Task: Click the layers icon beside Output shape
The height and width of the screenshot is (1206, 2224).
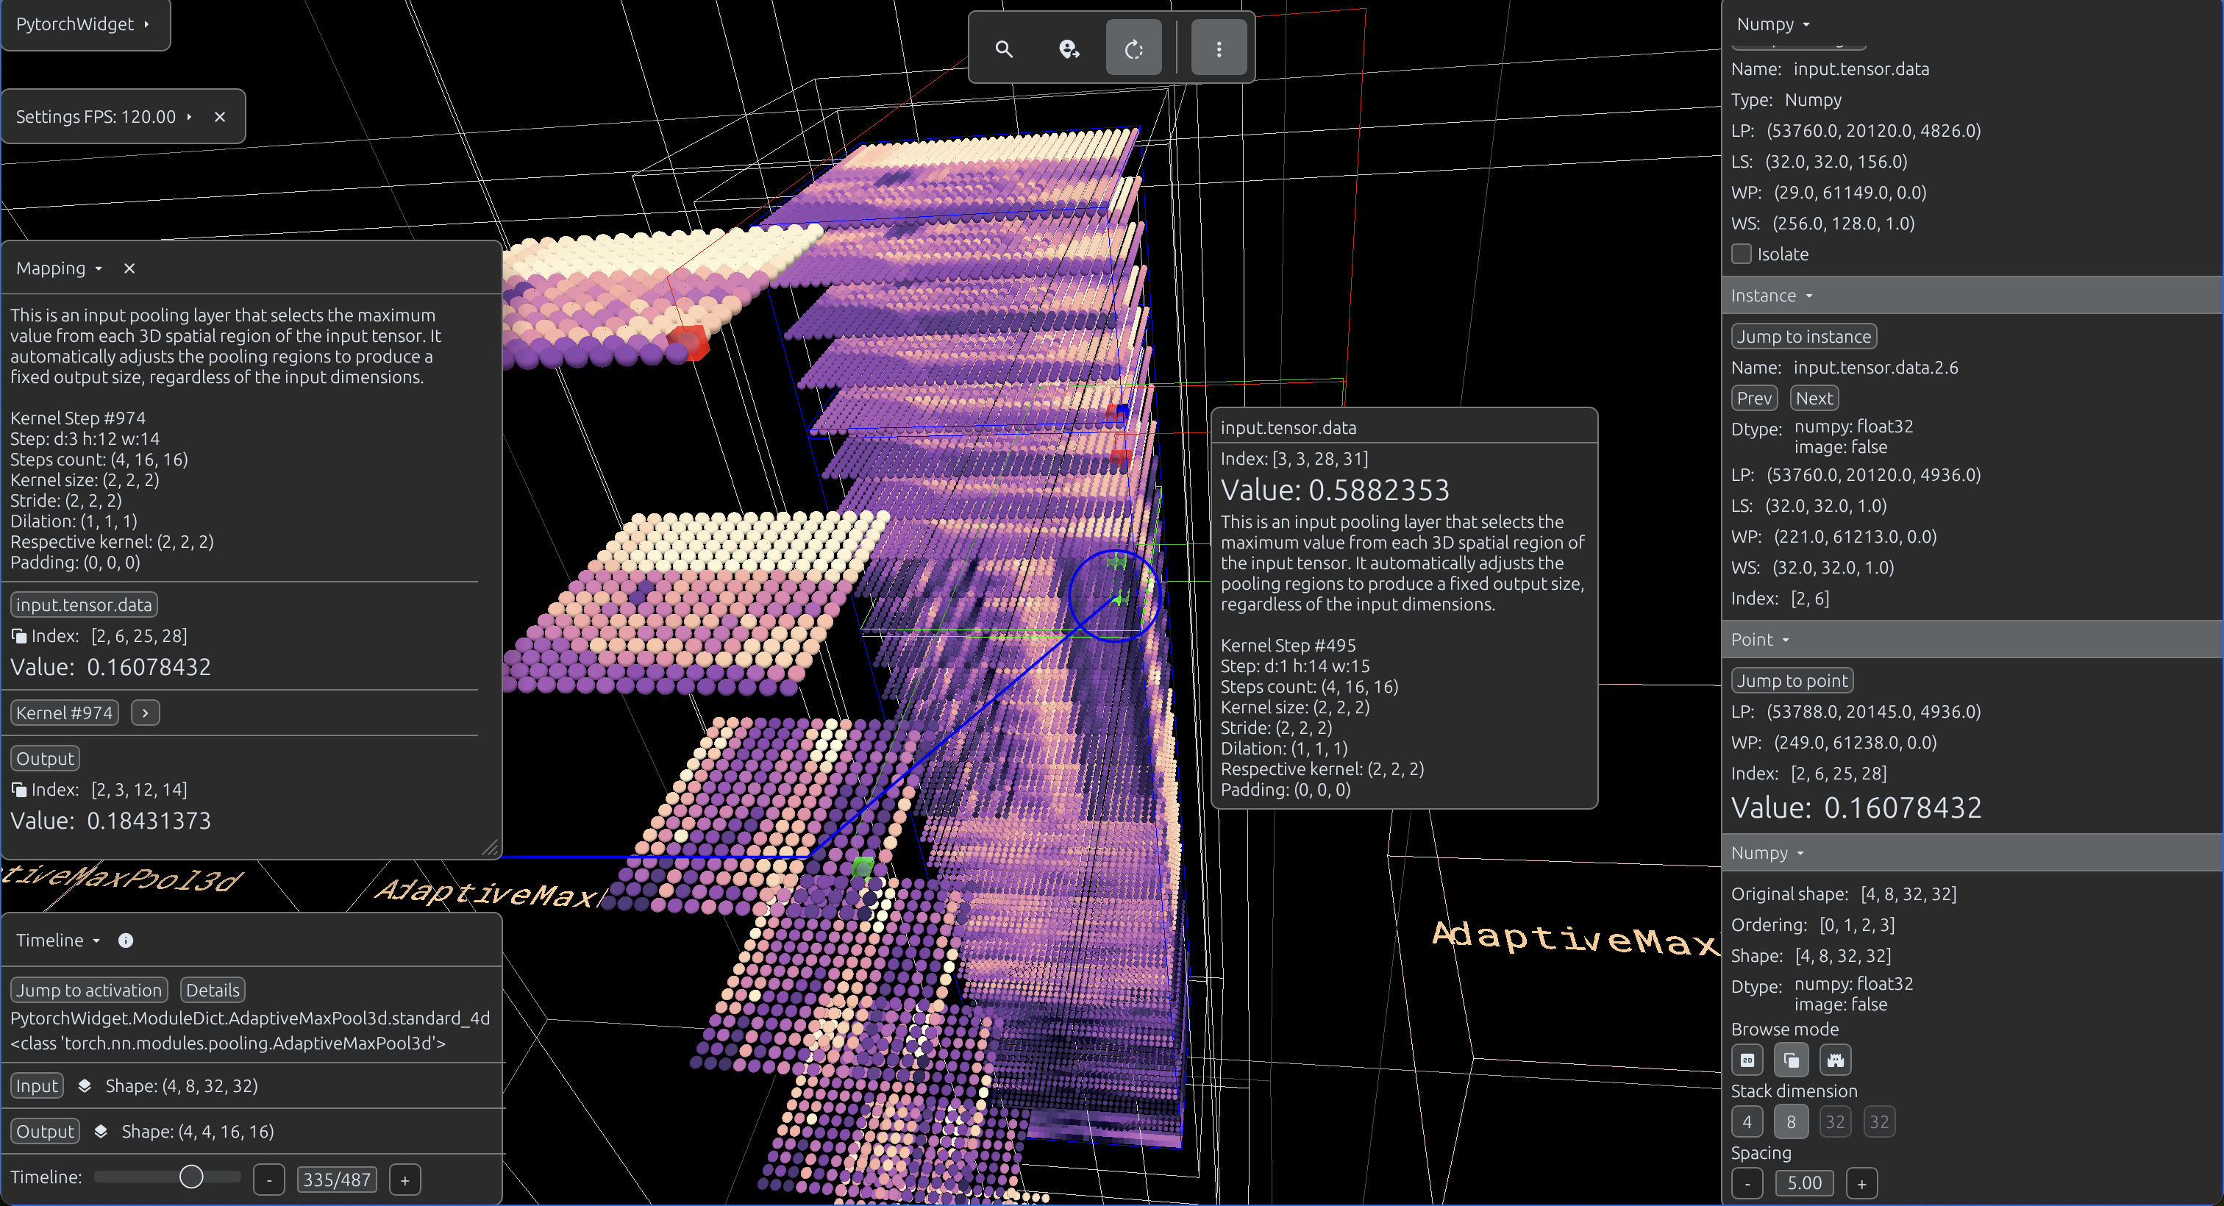Action: click(101, 1131)
